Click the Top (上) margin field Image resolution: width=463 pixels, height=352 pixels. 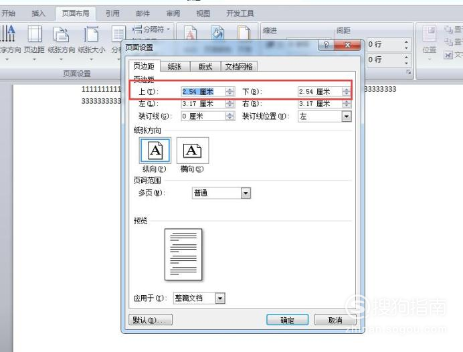203,92
